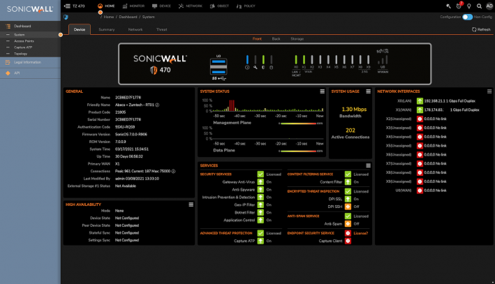Click the Anti-Spyware status icon
This screenshot has height=284, width=495.
(x=260, y=190)
